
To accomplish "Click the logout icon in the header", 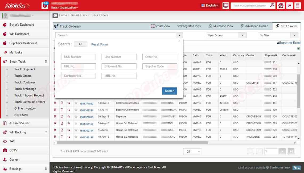I will coord(289,5).
